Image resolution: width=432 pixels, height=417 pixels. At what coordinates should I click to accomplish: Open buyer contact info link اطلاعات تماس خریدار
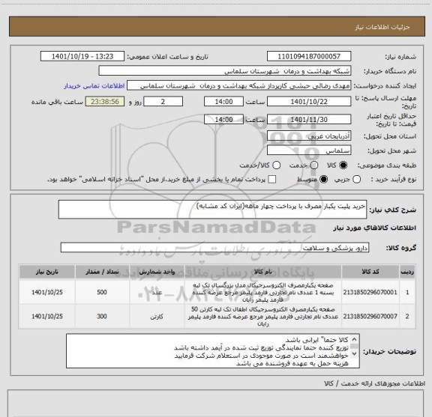coord(94,86)
